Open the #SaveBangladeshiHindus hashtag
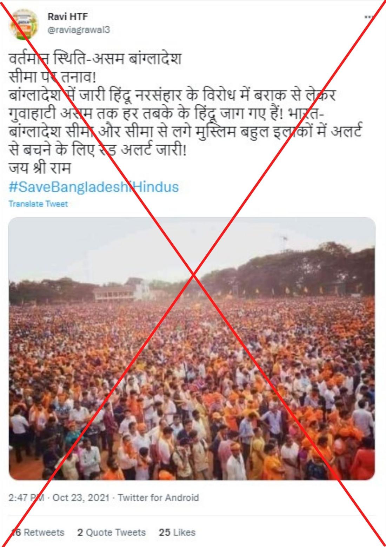The image size is (386, 547). pos(93,187)
